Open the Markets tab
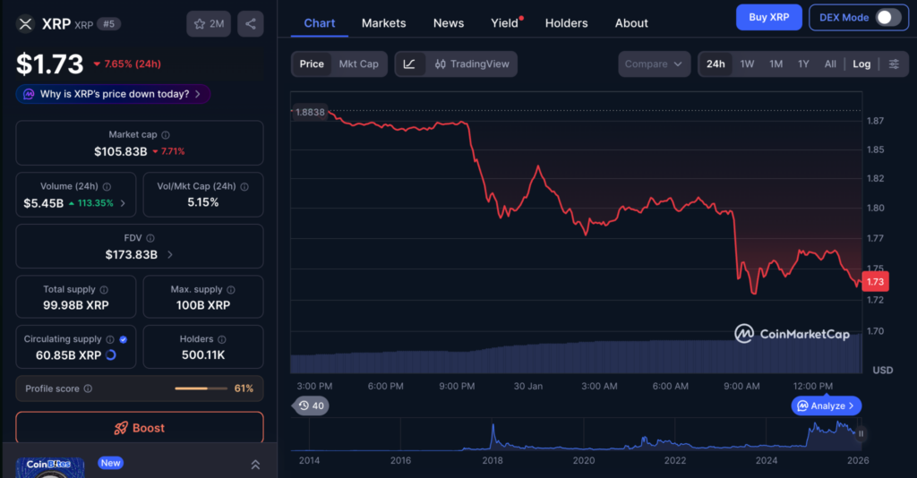The image size is (917, 478). coord(383,23)
